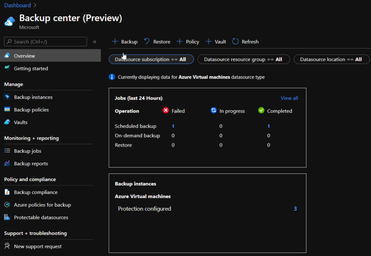The height and width of the screenshot is (256, 371).
Task: Click the Vault toolbar button label
Action: click(220, 42)
